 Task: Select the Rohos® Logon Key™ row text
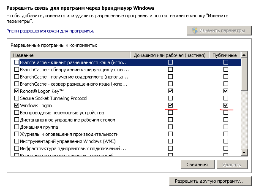(x=42, y=91)
